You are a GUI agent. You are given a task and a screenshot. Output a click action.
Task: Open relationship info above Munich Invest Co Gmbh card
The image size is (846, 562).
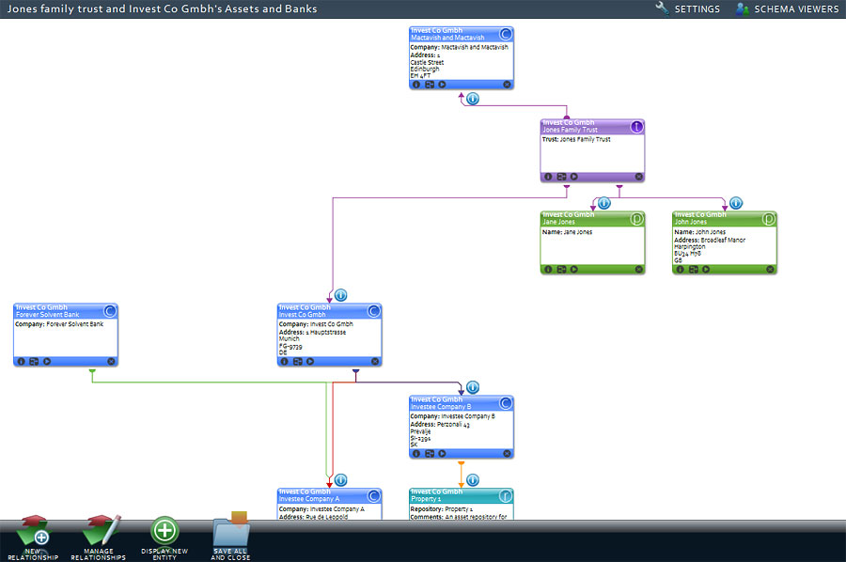pyautogui.click(x=341, y=295)
